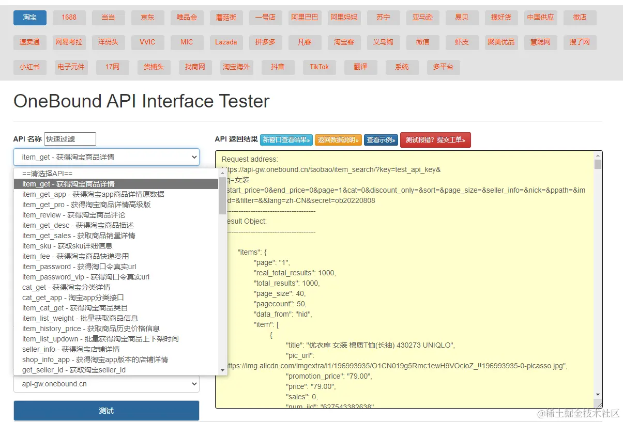
Task: Type in the 快速过滤 filter field
Action: [70, 139]
